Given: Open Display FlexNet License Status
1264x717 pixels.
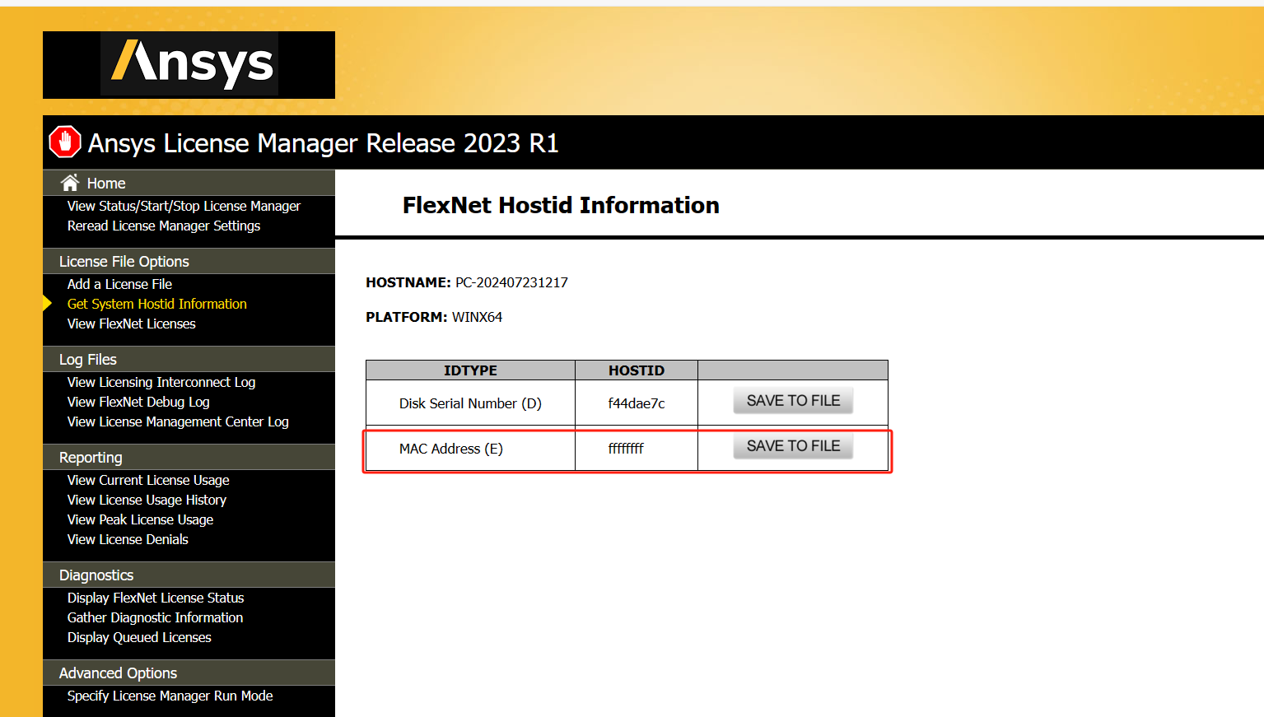Looking at the screenshot, I should point(156,598).
